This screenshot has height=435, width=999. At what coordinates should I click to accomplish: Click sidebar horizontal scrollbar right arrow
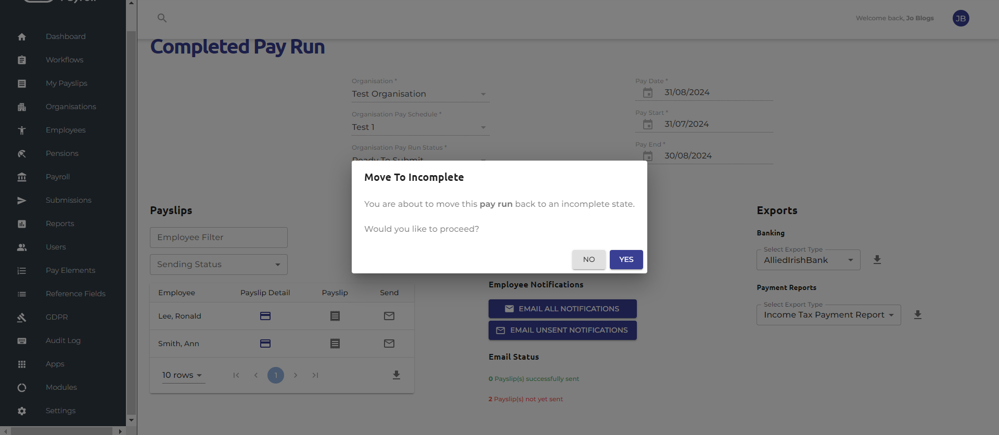120,431
